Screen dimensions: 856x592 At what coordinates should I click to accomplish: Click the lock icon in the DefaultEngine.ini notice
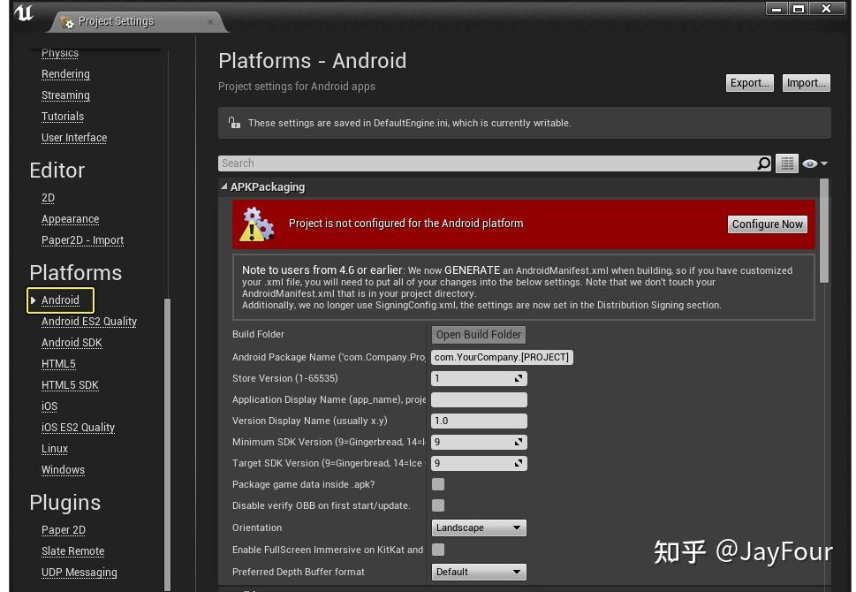click(x=234, y=123)
